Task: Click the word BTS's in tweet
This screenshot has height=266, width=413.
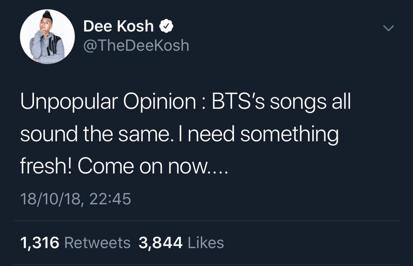Action: click(x=238, y=103)
